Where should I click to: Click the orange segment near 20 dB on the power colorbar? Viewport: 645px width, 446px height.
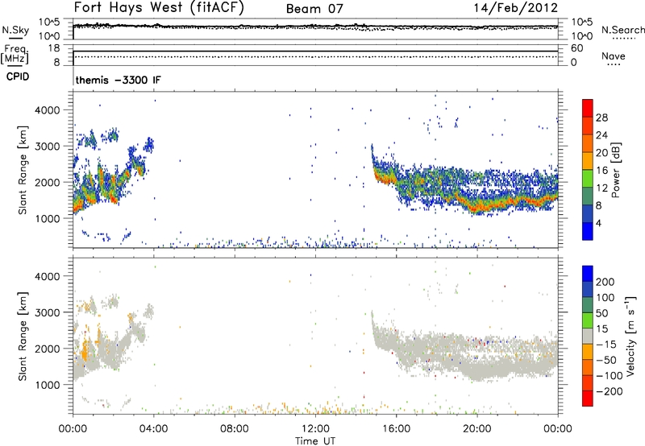tap(588, 160)
